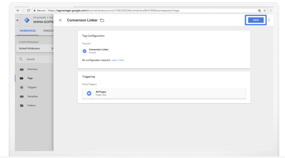Image resolution: width=285 pixels, height=158 pixels.
Task: Go back using the Tag Manager back arrow
Action: coord(18,20)
